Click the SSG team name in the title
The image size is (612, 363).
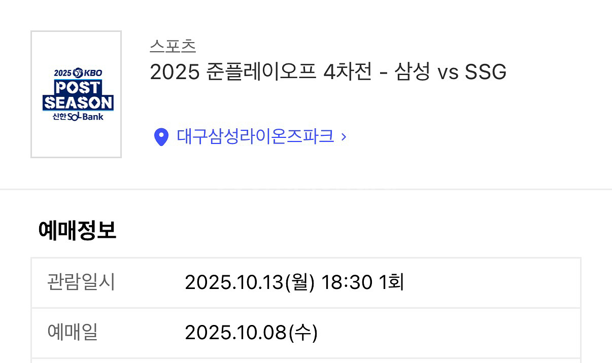(486, 73)
